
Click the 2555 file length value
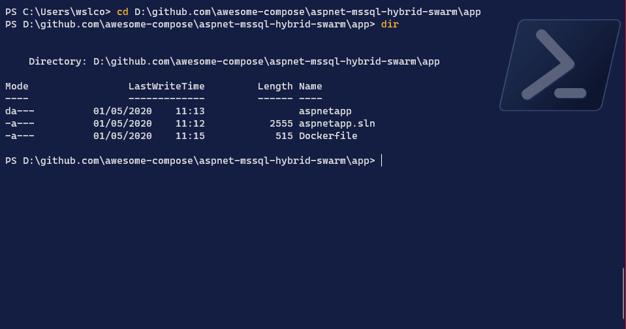click(x=281, y=123)
